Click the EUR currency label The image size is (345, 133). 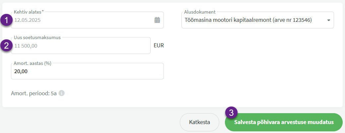click(159, 46)
